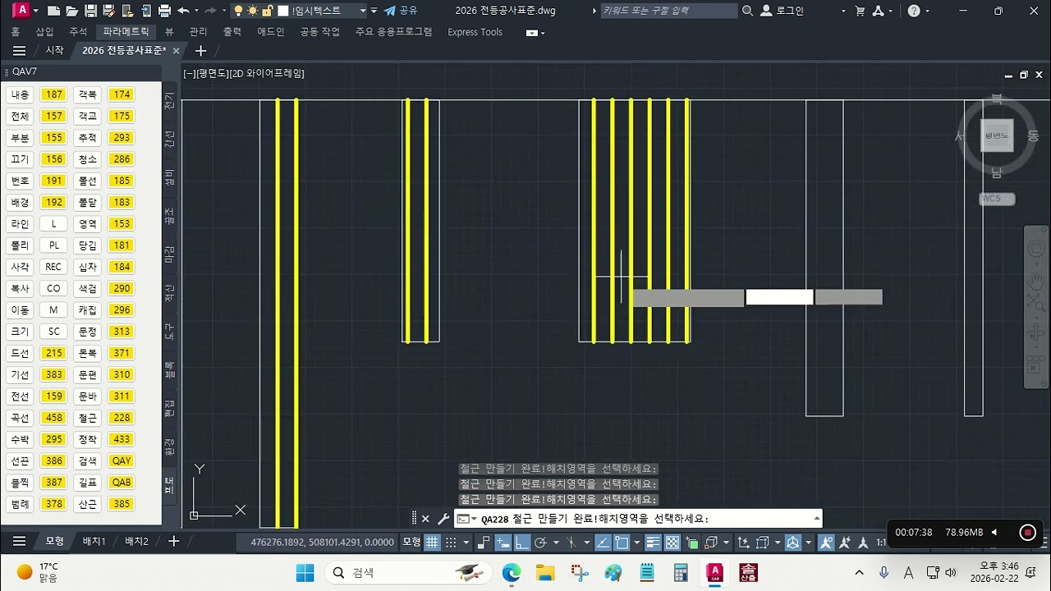This screenshot has width=1051, height=591.
Task: Open the 홈 ribbon tab
Action: (15, 32)
